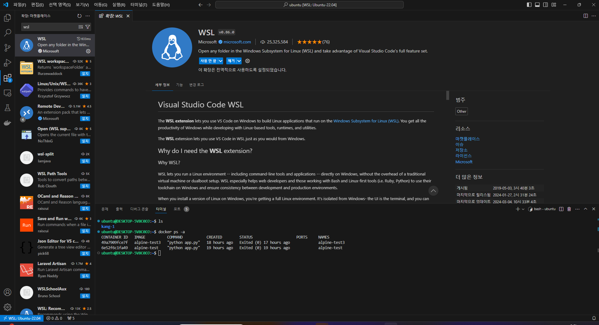Open the Explorer view in the activity bar
This screenshot has width=599, height=325.
[x=8, y=18]
